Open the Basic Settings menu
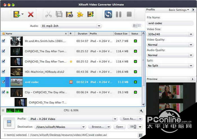 click(179, 10)
